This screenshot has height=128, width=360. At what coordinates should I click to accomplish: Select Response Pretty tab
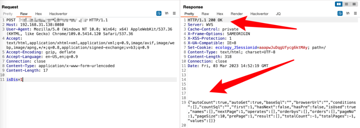click(x=189, y=14)
